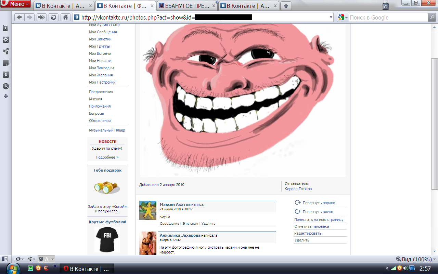Open the Downloads panel in sidebar
438x274 pixels.
[6, 74]
